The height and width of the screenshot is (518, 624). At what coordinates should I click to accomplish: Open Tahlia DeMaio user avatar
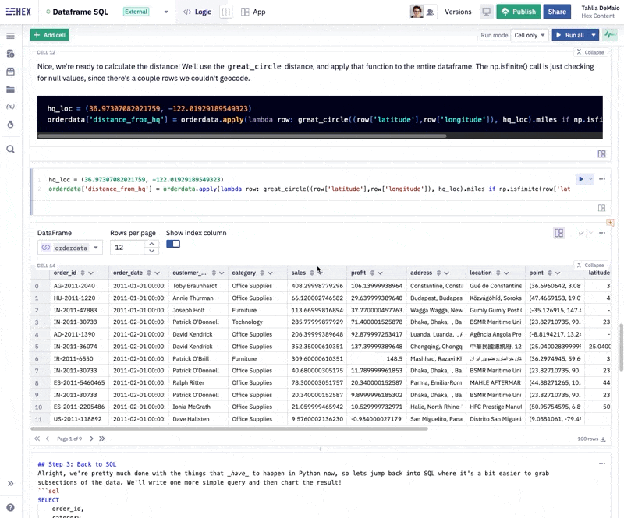pos(417,12)
